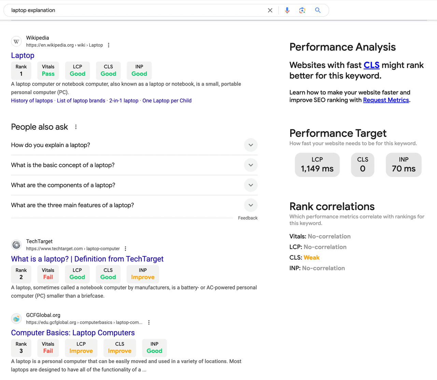Open the Wikipedia favicon next to the first result
The width and height of the screenshot is (437, 380).
click(x=16, y=41)
